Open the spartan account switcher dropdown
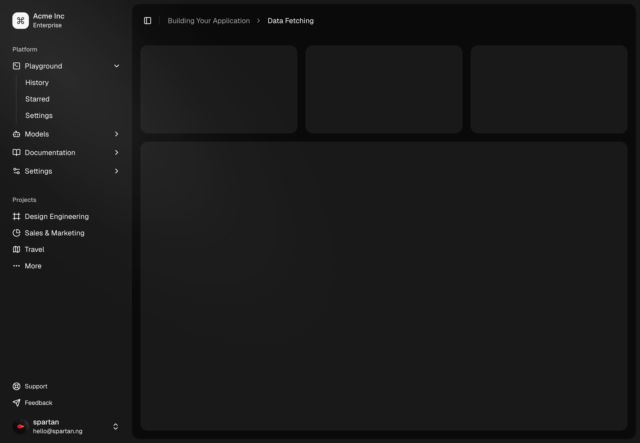This screenshot has height=443, width=640. click(115, 426)
